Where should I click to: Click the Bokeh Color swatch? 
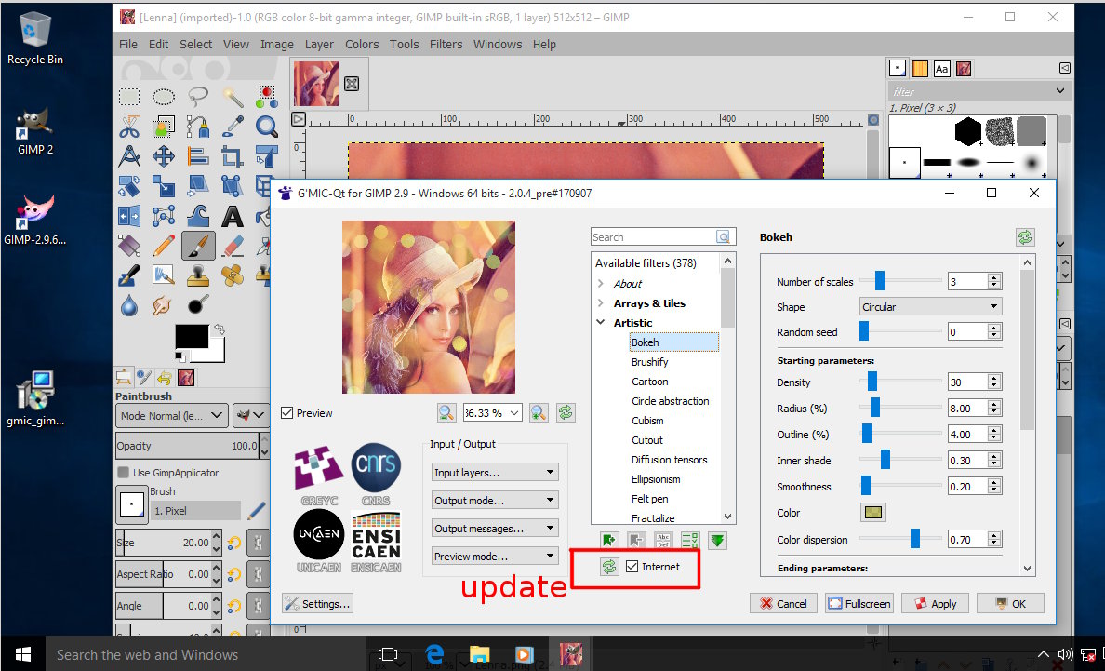coord(873,513)
